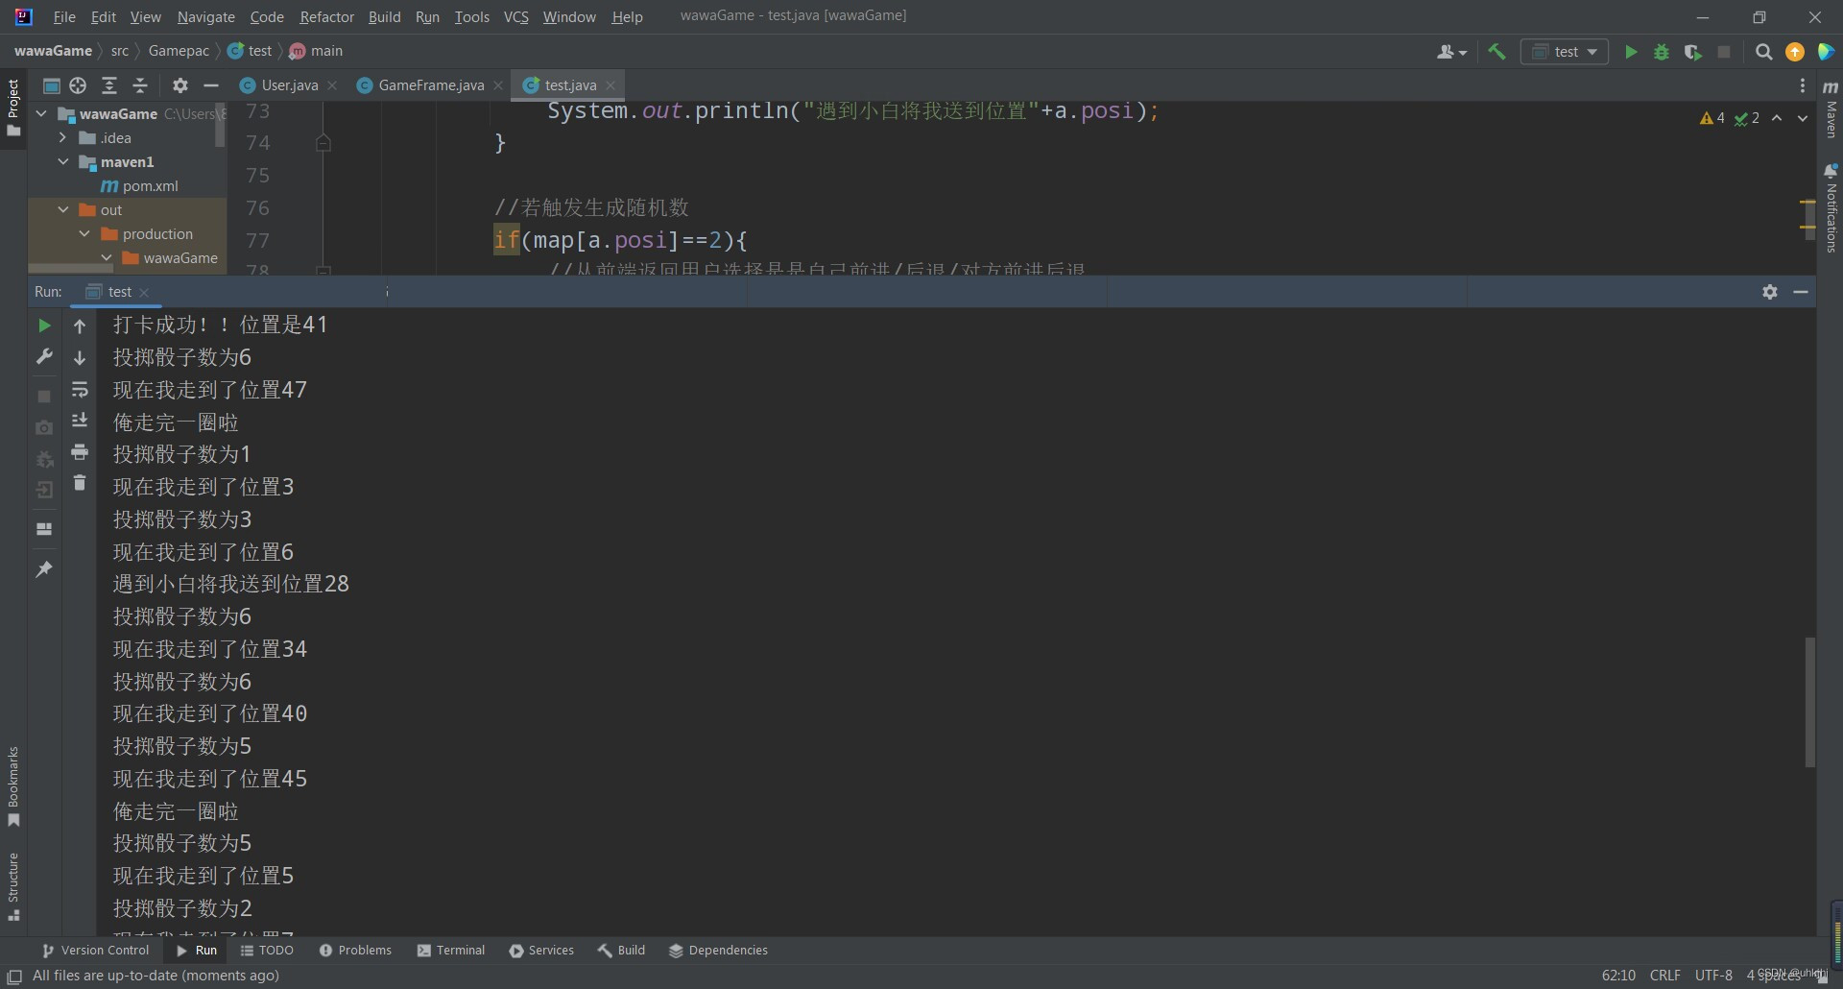Open Version Control tool window
This screenshot has width=1843, height=989.
96,951
